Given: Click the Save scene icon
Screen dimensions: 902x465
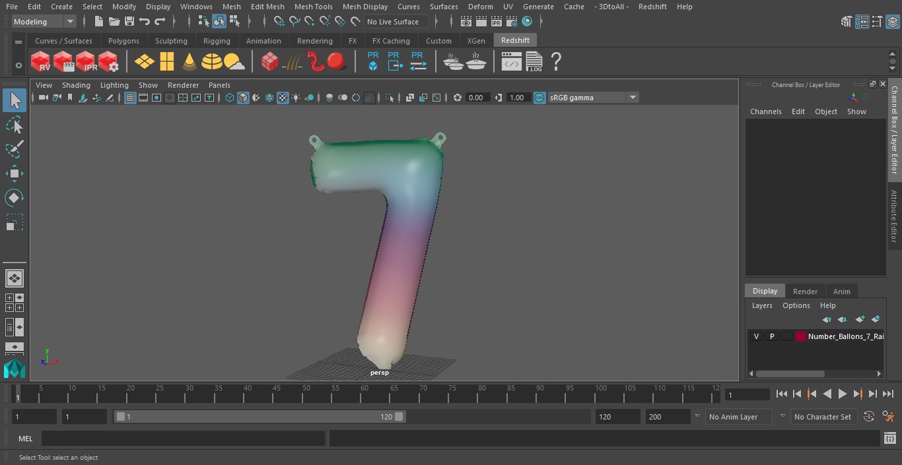Looking at the screenshot, I should pos(129,22).
